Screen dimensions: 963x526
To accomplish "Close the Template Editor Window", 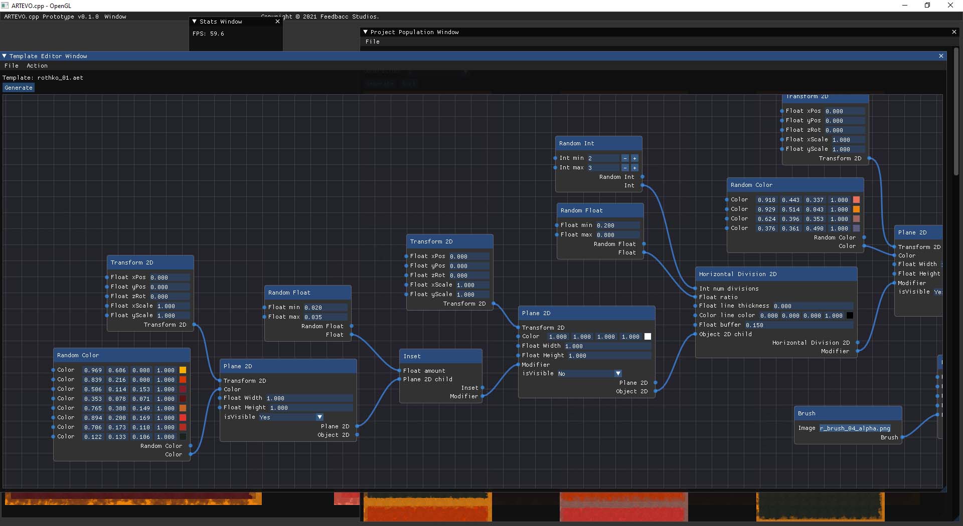I will [x=941, y=56].
